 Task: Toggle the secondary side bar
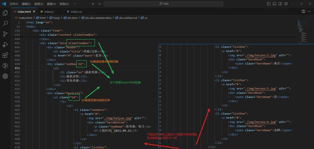click(x=280, y=4)
